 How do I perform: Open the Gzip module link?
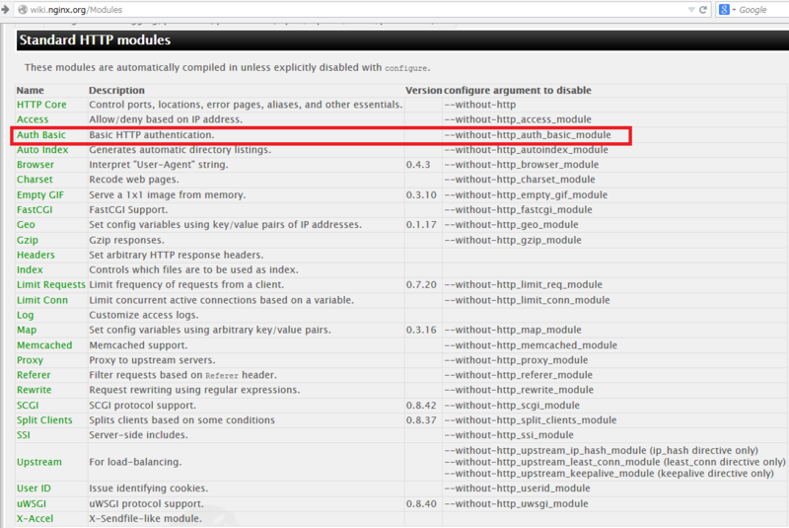pos(28,240)
